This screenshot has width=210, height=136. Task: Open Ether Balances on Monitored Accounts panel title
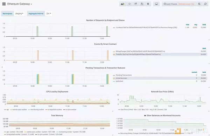(163, 115)
